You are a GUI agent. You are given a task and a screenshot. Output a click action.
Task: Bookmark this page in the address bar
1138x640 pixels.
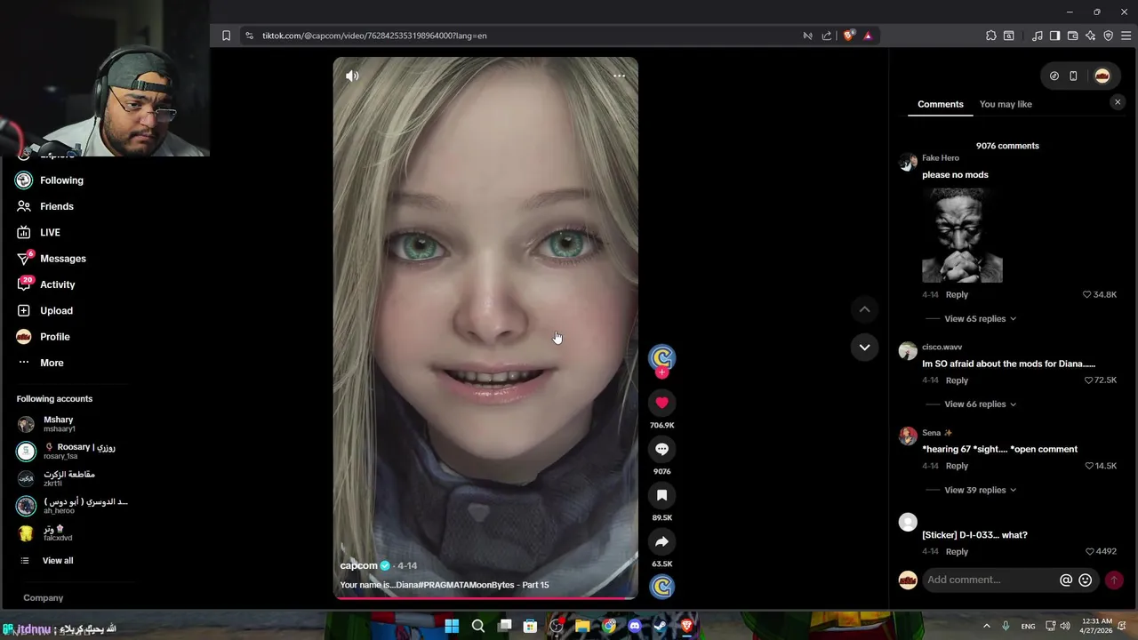(226, 36)
